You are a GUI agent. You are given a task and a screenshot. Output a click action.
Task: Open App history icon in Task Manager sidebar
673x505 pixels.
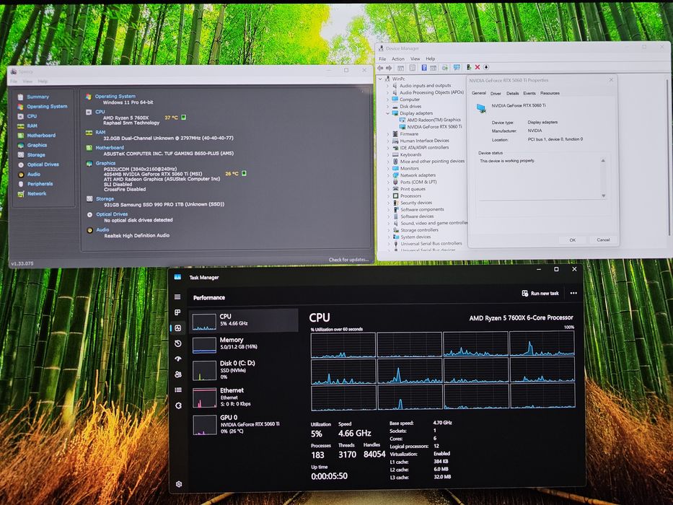pos(177,343)
